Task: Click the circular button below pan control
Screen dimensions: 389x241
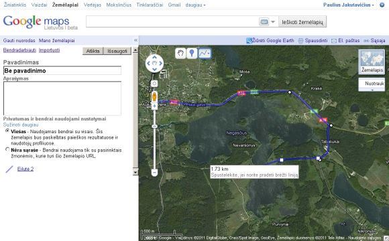Action: [154, 84]
